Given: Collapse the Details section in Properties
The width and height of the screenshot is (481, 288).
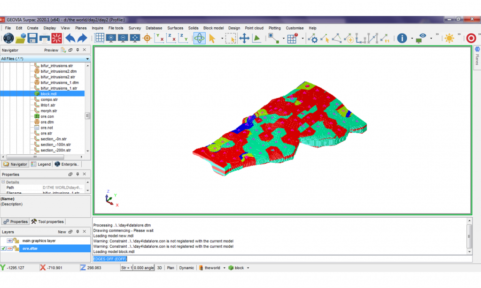Looking at the screenshot, I should coord(3,182).
